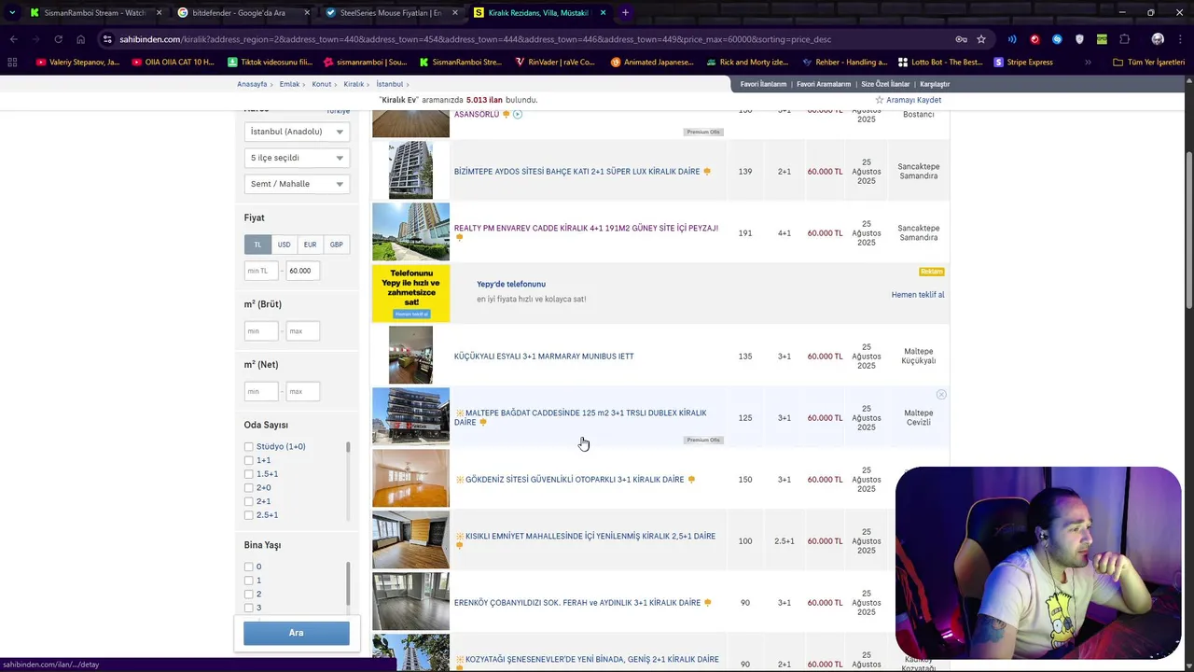Image resolution: width=1194 pixels, height=672 pixels.
Task: Reload the sahibinden page
Action: coord(58,39)
